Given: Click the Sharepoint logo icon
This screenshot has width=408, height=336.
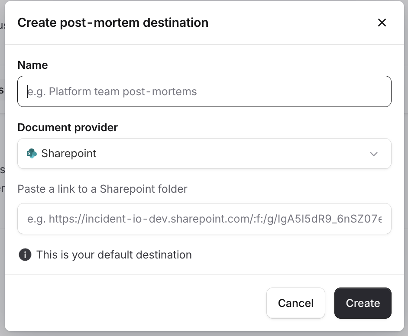Looking at the screenshot, I should coord(32,153).
